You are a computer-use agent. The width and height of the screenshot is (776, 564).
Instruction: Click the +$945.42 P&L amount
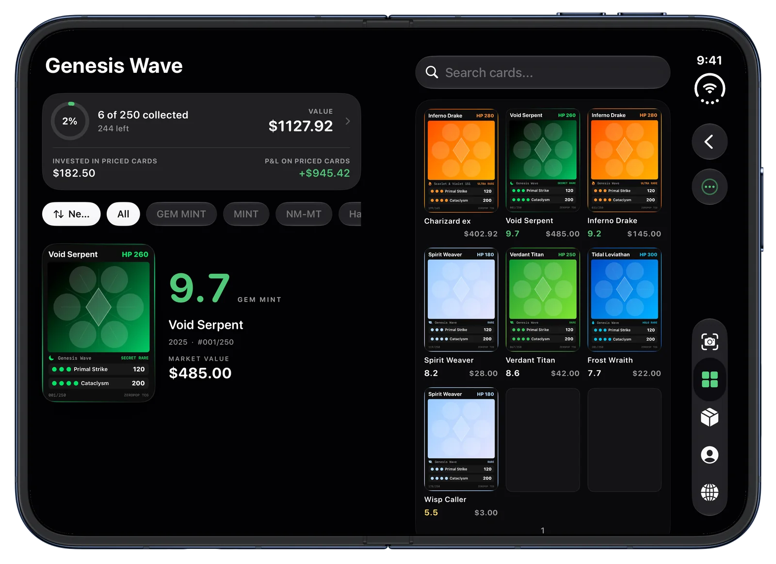324,173
